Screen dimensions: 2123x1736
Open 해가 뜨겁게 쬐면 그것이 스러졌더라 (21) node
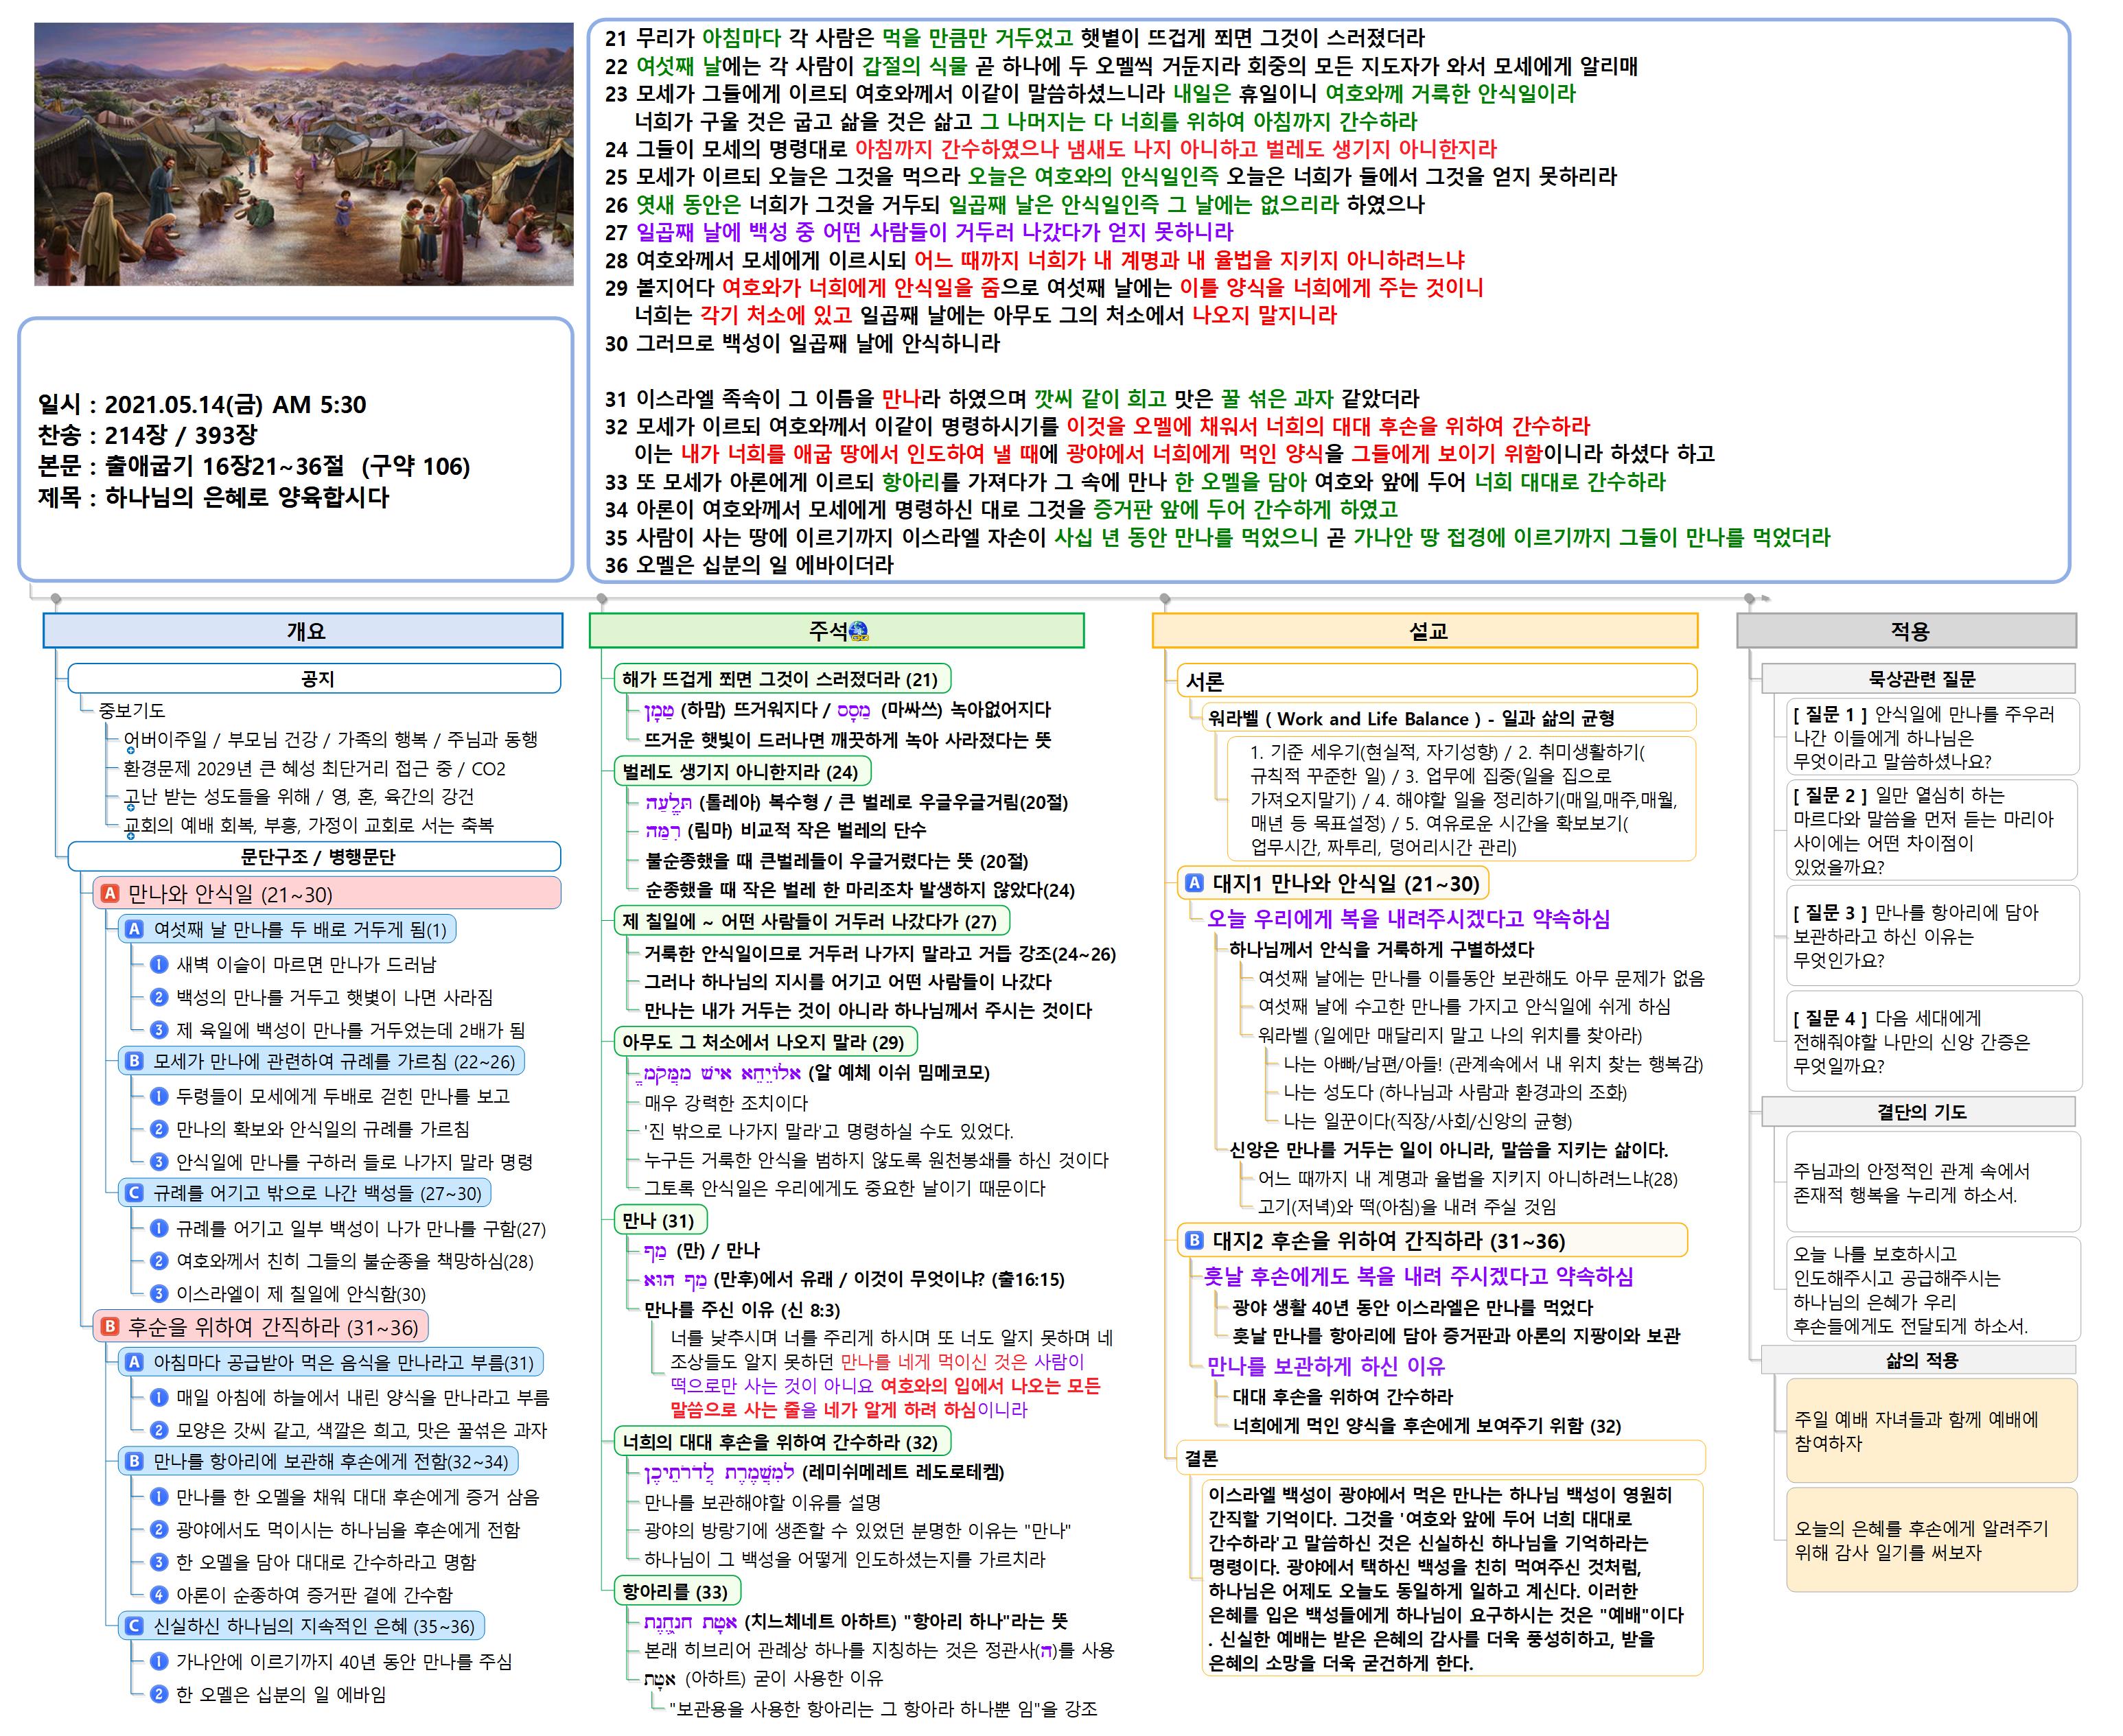tap(782, 679)
